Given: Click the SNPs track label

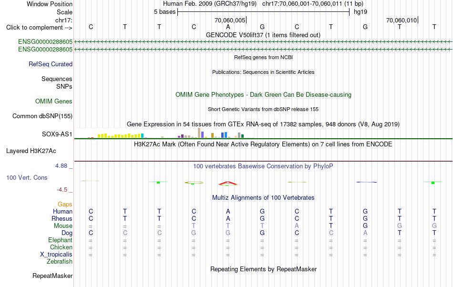Looking at the screenshot, I should [x=64, y=86].
